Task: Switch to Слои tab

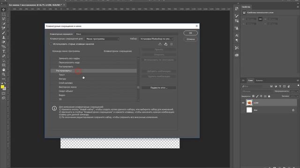Action: (x=250, y=81)
